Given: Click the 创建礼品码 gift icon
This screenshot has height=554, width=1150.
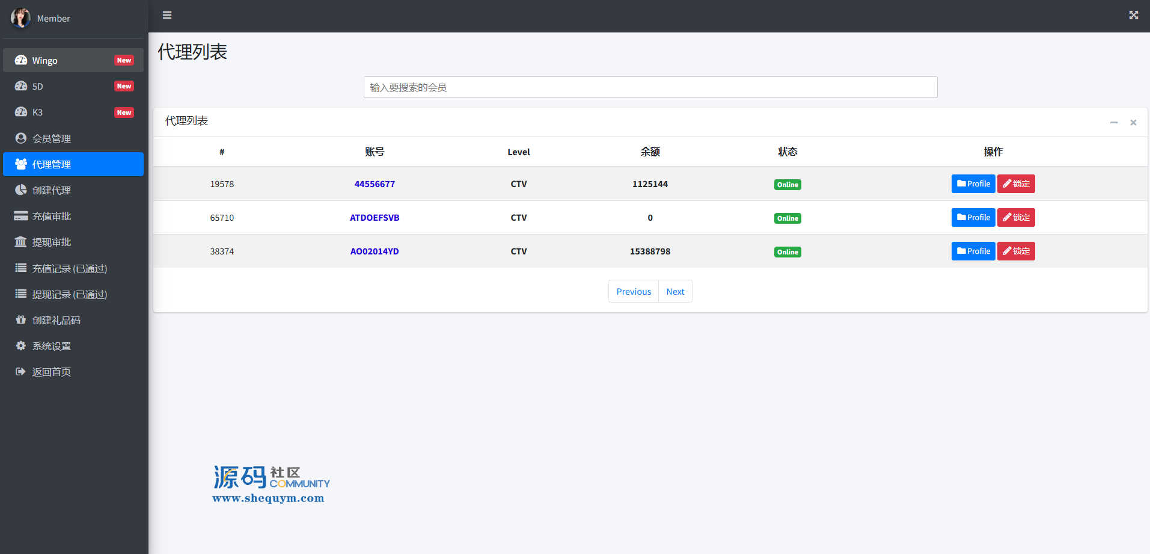Looking at the screenshot, I should click(21, 320).
